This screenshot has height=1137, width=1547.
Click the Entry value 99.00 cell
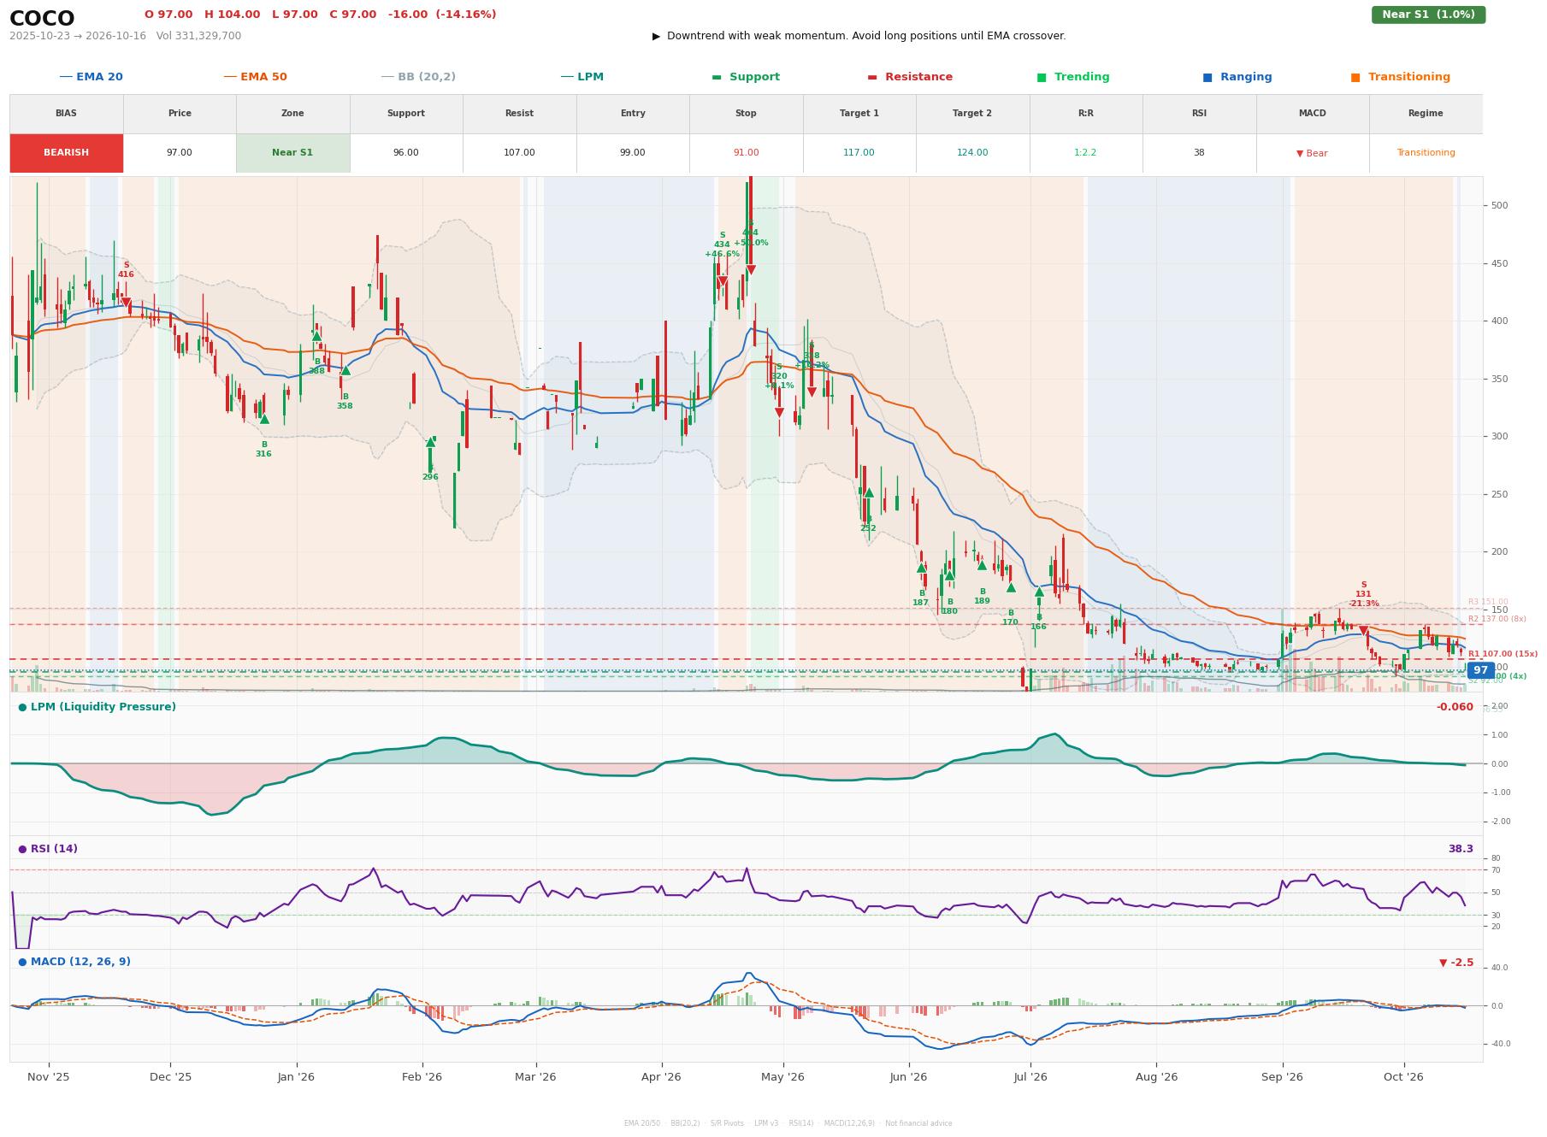[x=632, y=153]
